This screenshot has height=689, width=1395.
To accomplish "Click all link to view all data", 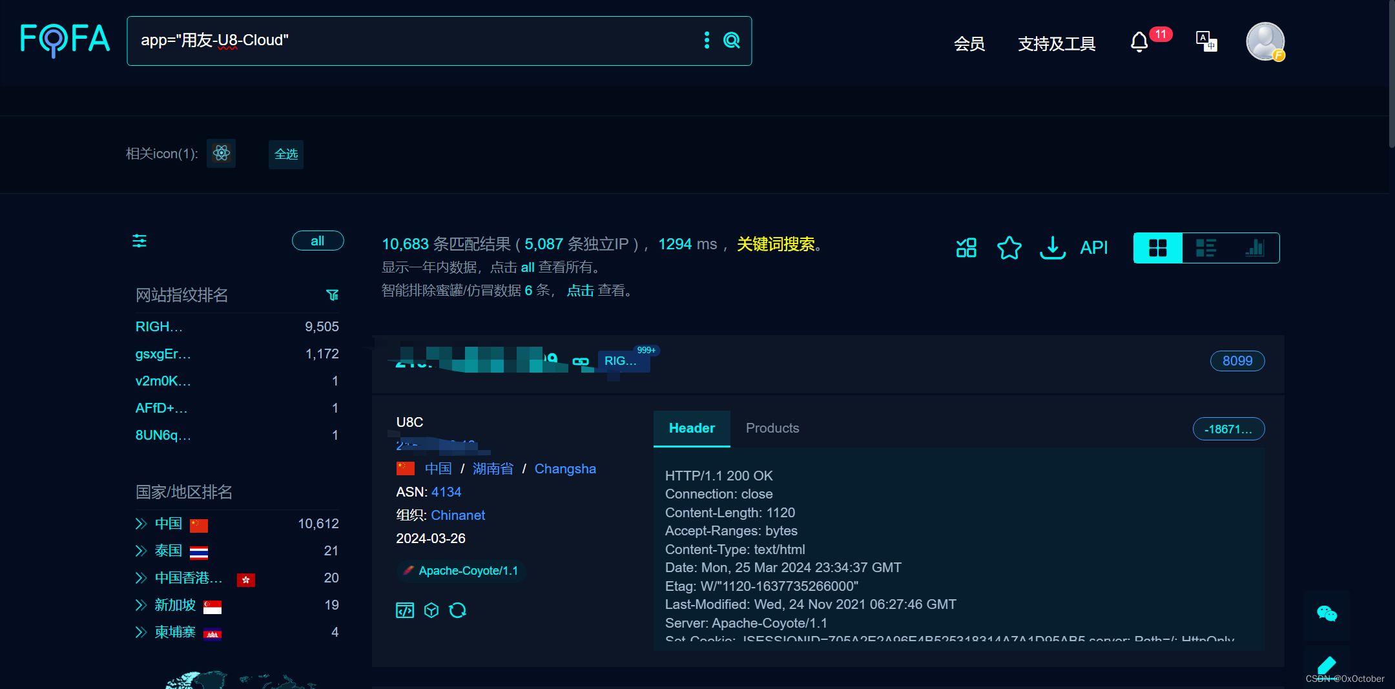I will pyautogui.click(x=528, y=267).
